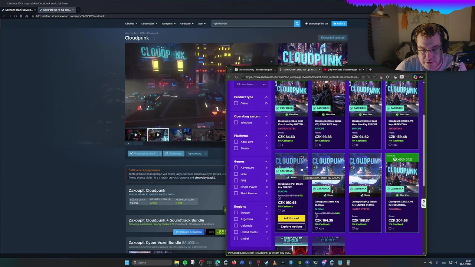Go back in the Eneba browser window
This screenshot has height=267, width=475.
230,77
